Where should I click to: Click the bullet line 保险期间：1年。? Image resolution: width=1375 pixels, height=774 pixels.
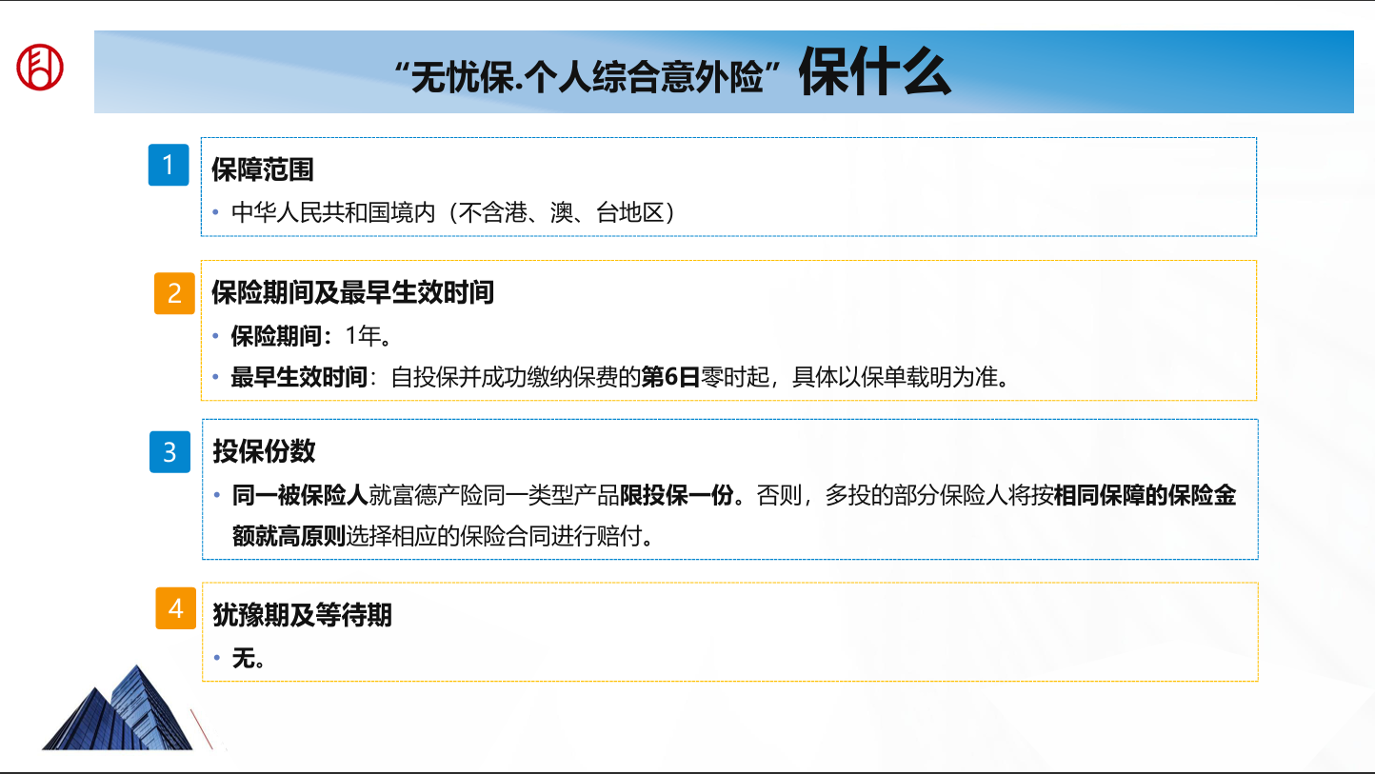pyautogui.click(x=310, y=336)
